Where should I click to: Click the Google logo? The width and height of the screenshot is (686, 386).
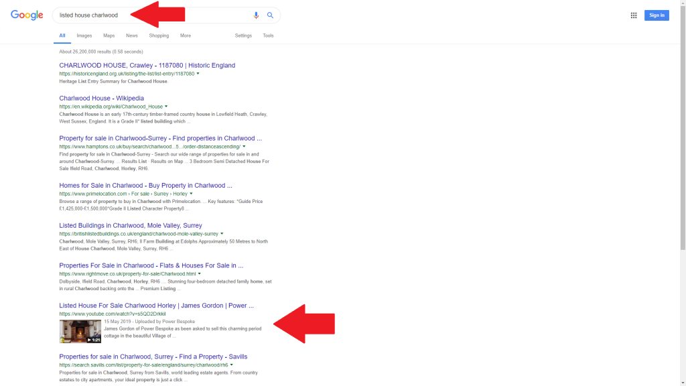[27, 15]
